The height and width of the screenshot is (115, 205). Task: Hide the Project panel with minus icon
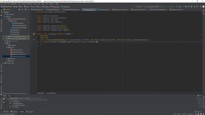pyautogui.click(x=29, y=10)
